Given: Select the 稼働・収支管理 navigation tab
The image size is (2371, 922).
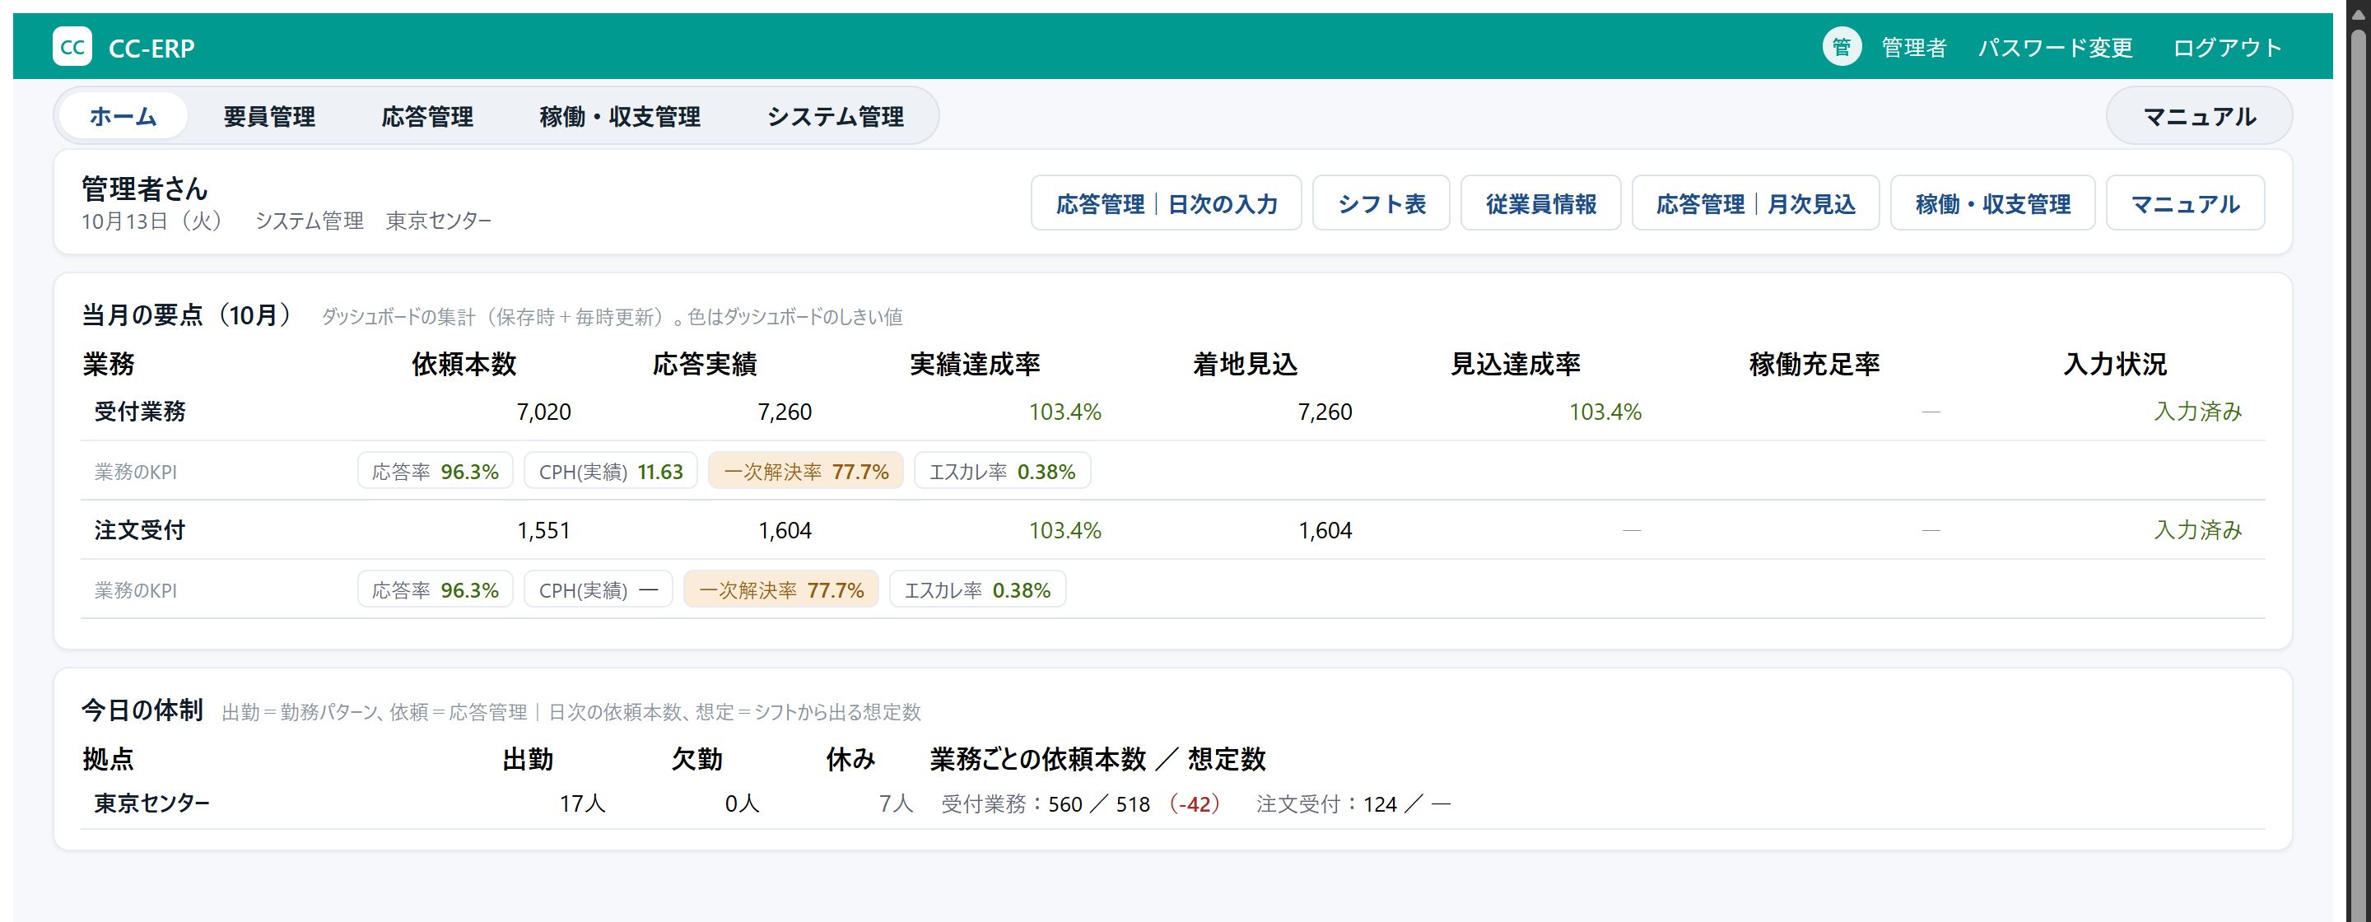Looking at the screenshot, I should point(621,116).
